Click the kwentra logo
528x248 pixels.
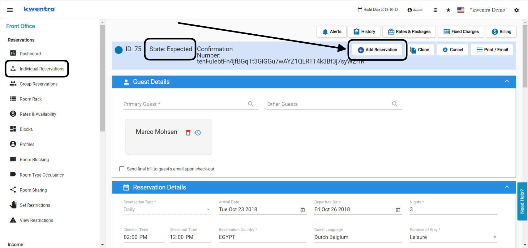[40, 9]
